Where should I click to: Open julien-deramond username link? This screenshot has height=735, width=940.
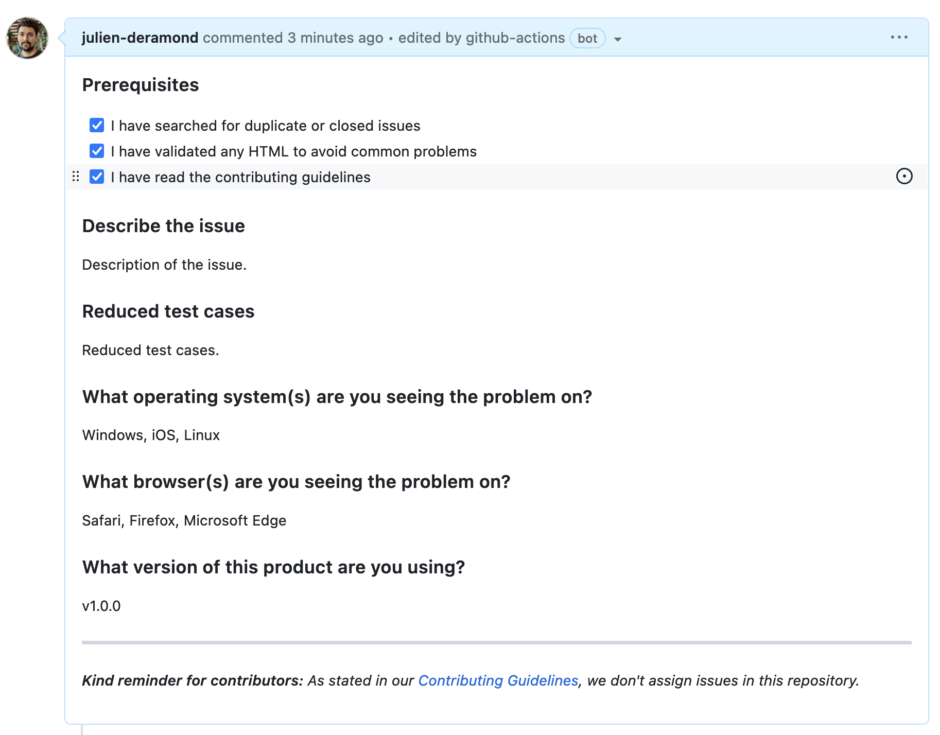tap(140, 38)
